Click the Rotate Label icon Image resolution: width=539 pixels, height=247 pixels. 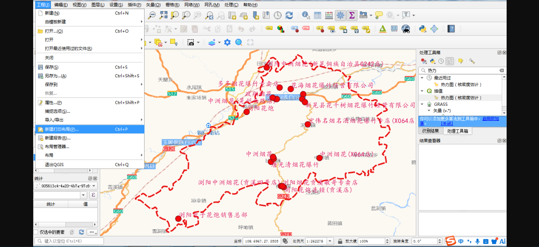tap(354, 29)
